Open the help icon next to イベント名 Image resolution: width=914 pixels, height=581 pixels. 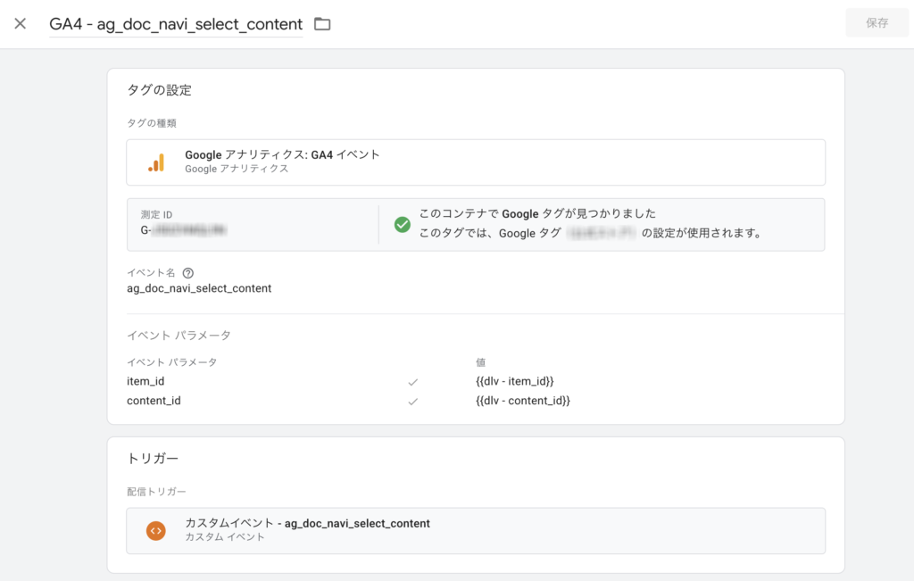click(188, 273)
